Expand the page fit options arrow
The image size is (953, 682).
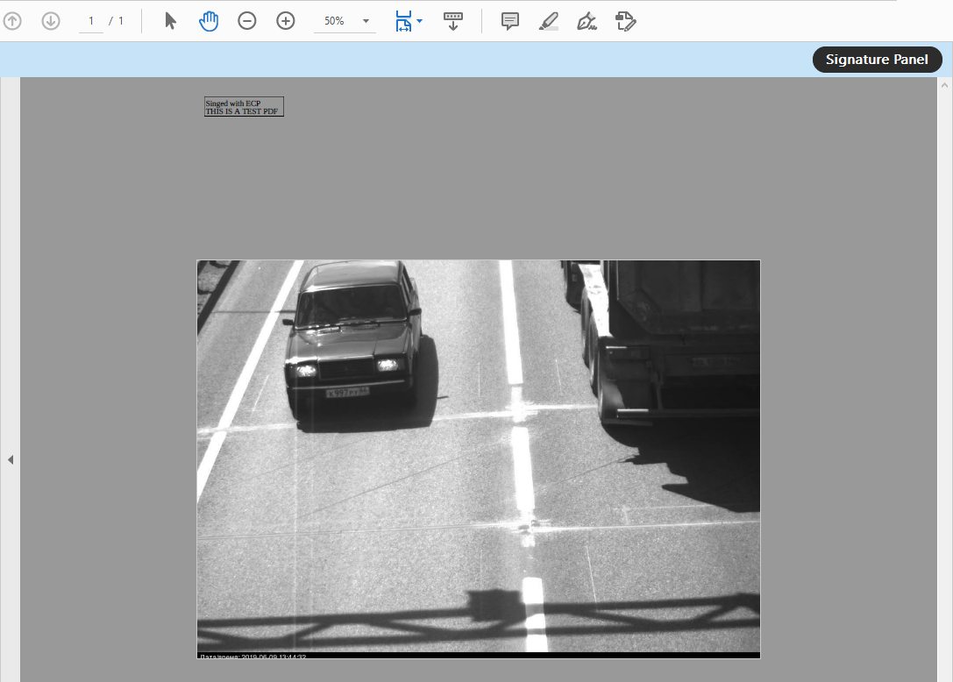pyautogui.click(x=419, y=21)
